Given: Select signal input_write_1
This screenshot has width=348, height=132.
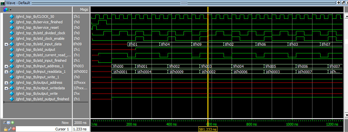Looking at the screenshot, I should [x=37, y=77].
